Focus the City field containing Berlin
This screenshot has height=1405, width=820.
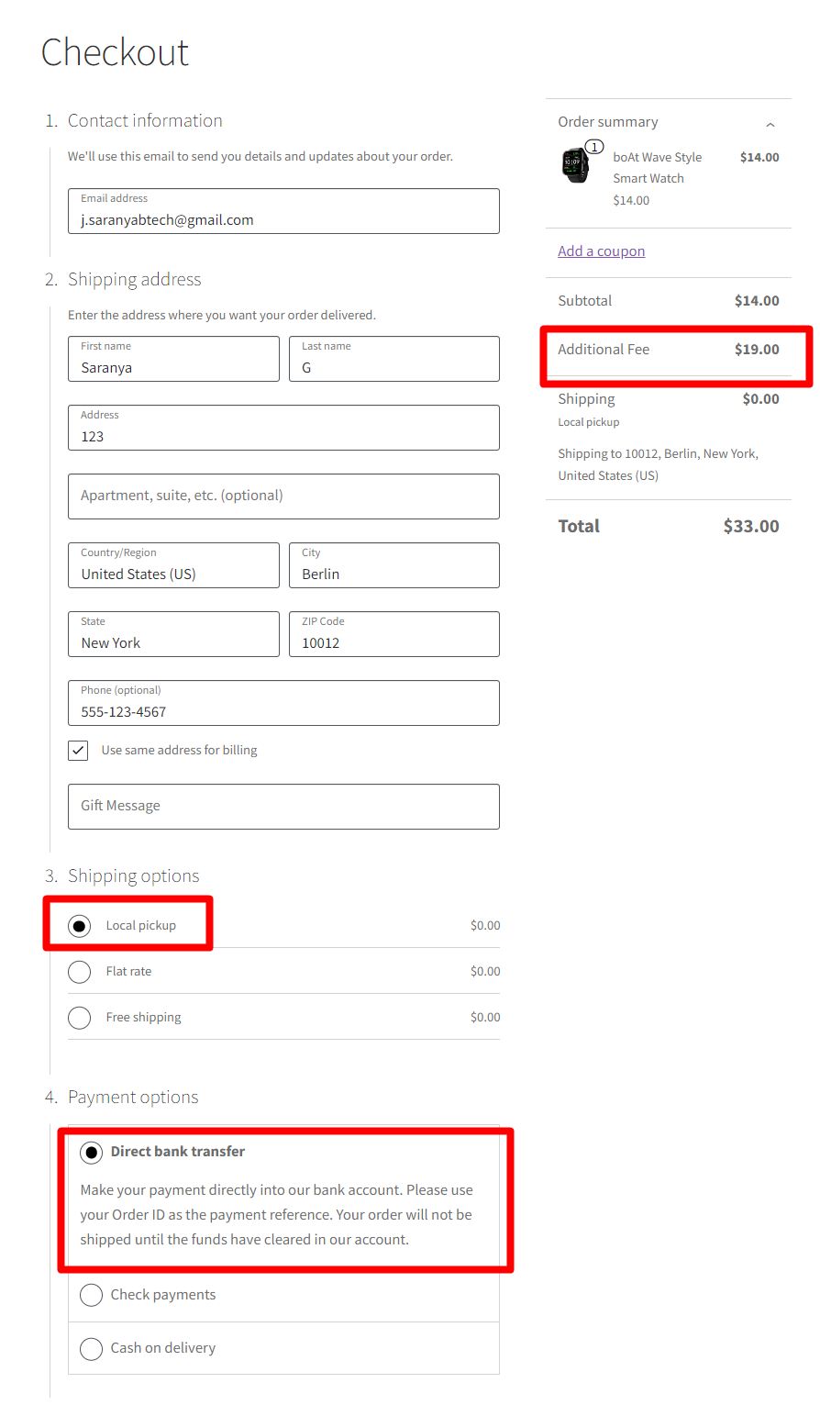tap(394, 565)
